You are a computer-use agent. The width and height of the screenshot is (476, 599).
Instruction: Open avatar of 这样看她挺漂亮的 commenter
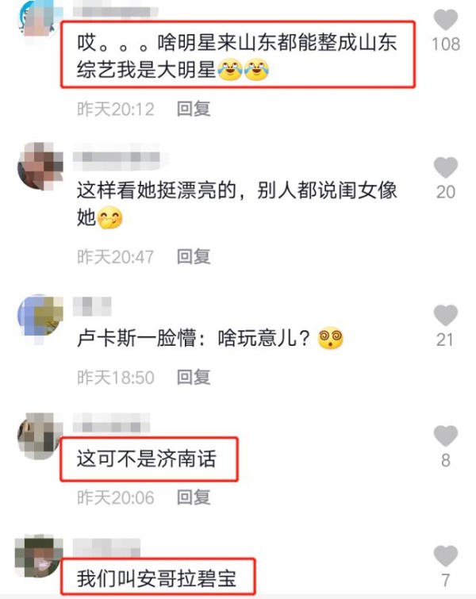40,167
